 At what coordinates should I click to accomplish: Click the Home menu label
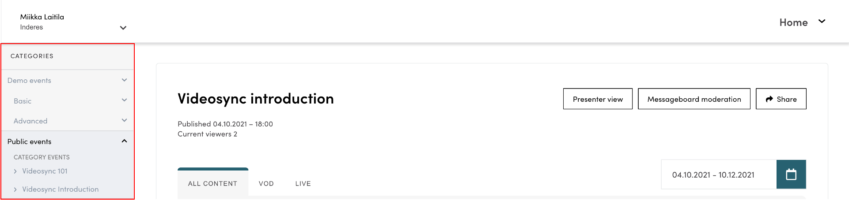pyautogui.click(x=793, y=22)
